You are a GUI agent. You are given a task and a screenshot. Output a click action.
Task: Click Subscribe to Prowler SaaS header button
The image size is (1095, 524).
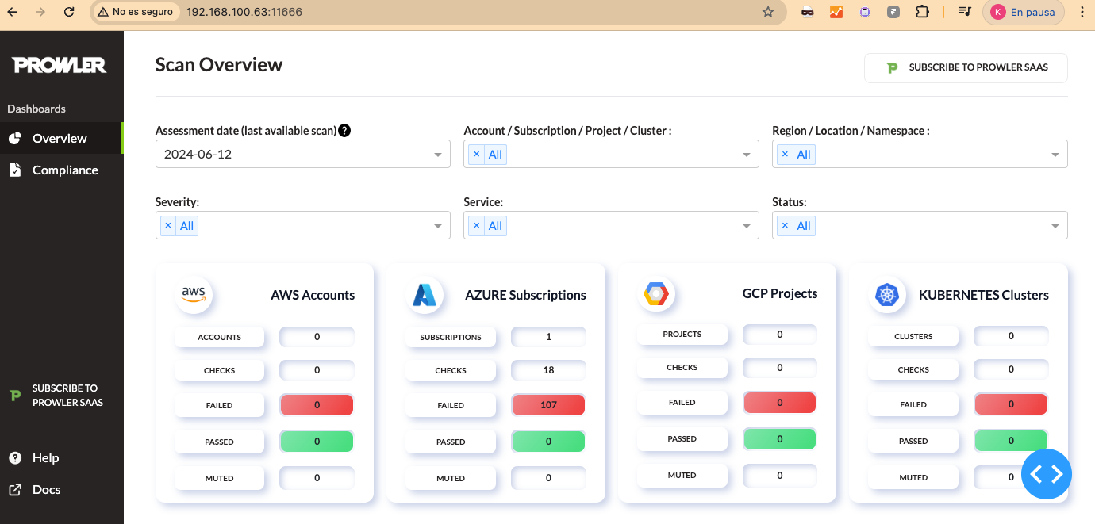tap(966, 67)
